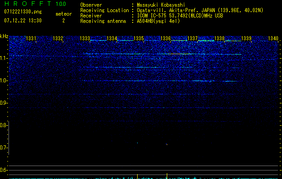Click the 1336 time marker
This screenshot has height=179, width=282.
[x=165, y=38]
